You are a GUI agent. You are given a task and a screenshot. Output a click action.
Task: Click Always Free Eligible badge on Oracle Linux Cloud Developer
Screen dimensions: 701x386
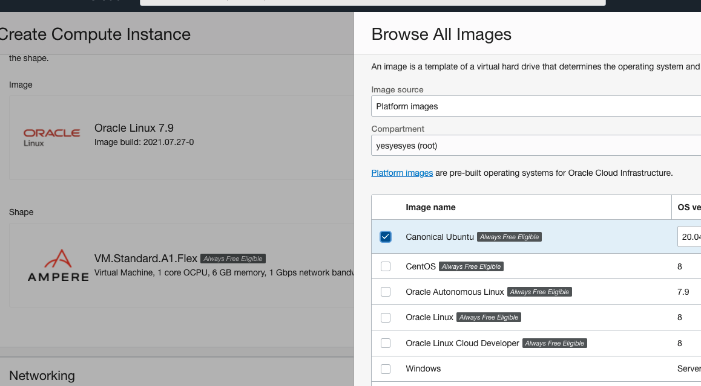tap(555, 343)
